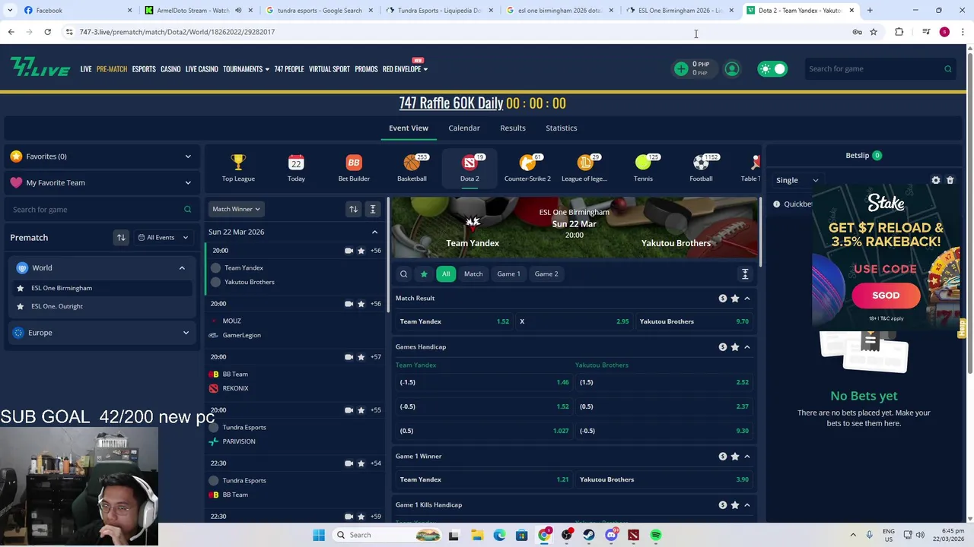The height and width of the screenshot is (547, 974).
Task: Open betslip settings gear icon
Action: (936, 180)
